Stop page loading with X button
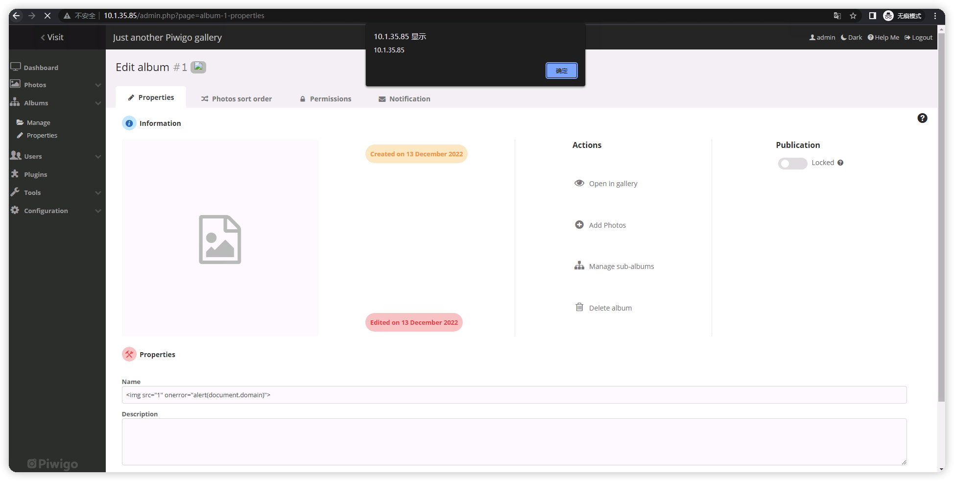The height and width of the screenshot is (481, 954). point(48,16)
